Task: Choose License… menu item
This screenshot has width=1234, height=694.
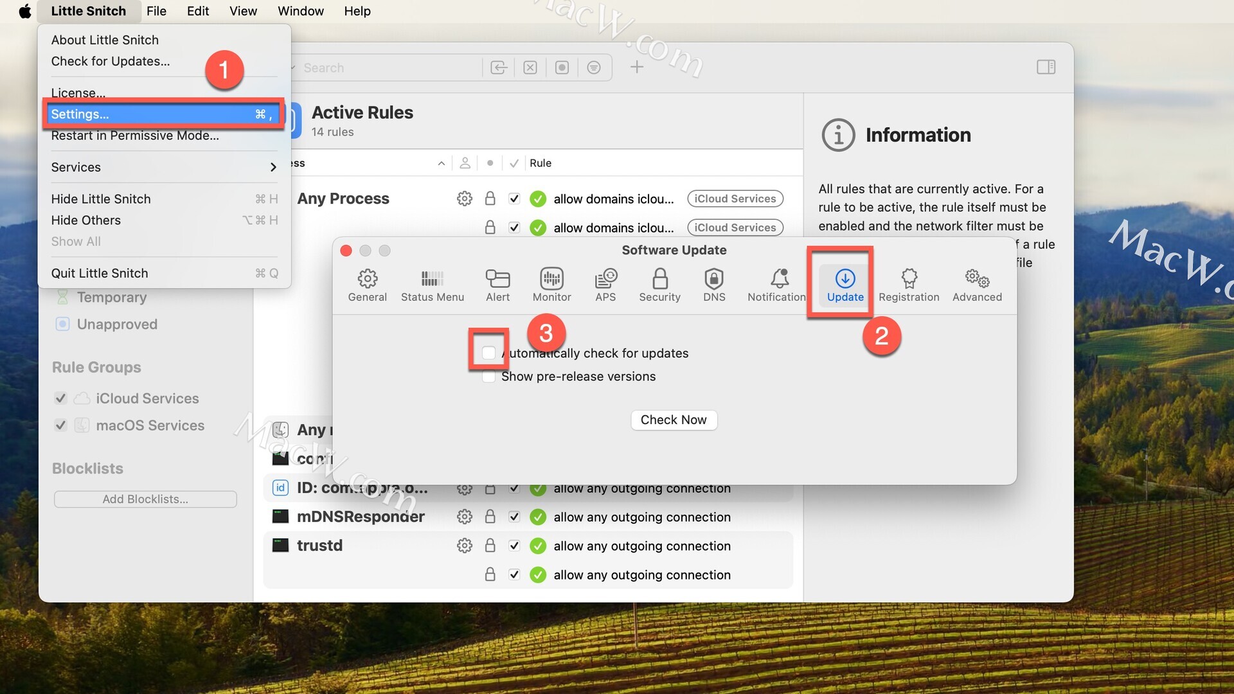Action: pyautogui.click(x=78, y=93)
